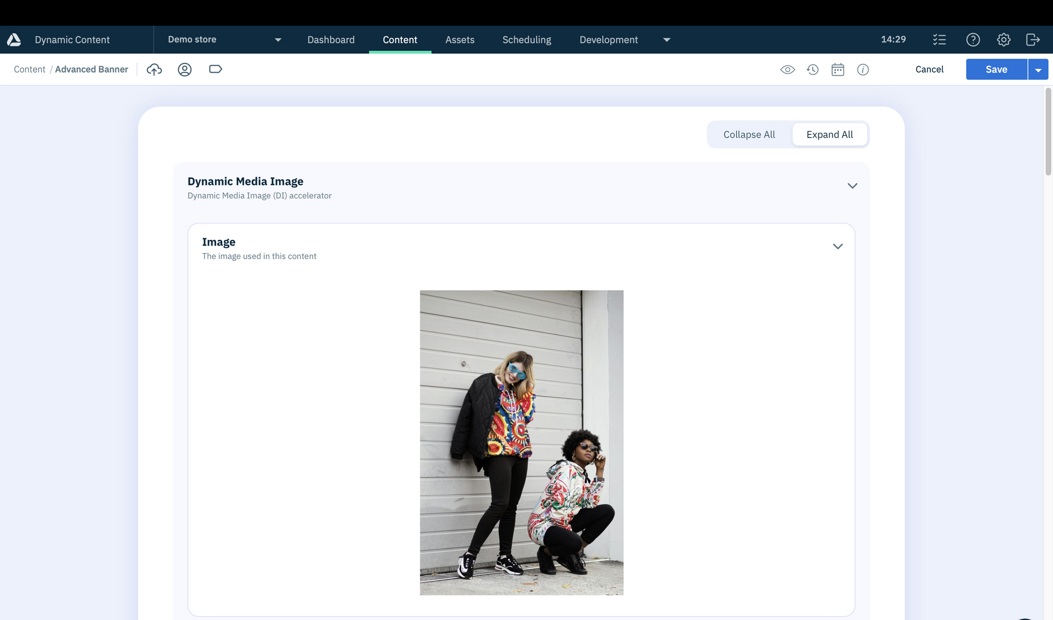Switch to the Assets tab

pos(460,40)
